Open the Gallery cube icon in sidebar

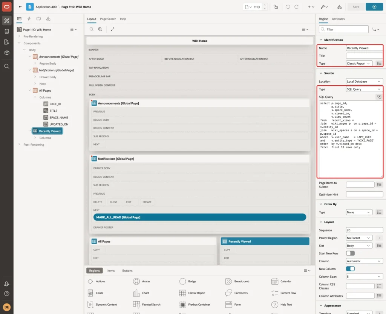[x=7, y=53]
